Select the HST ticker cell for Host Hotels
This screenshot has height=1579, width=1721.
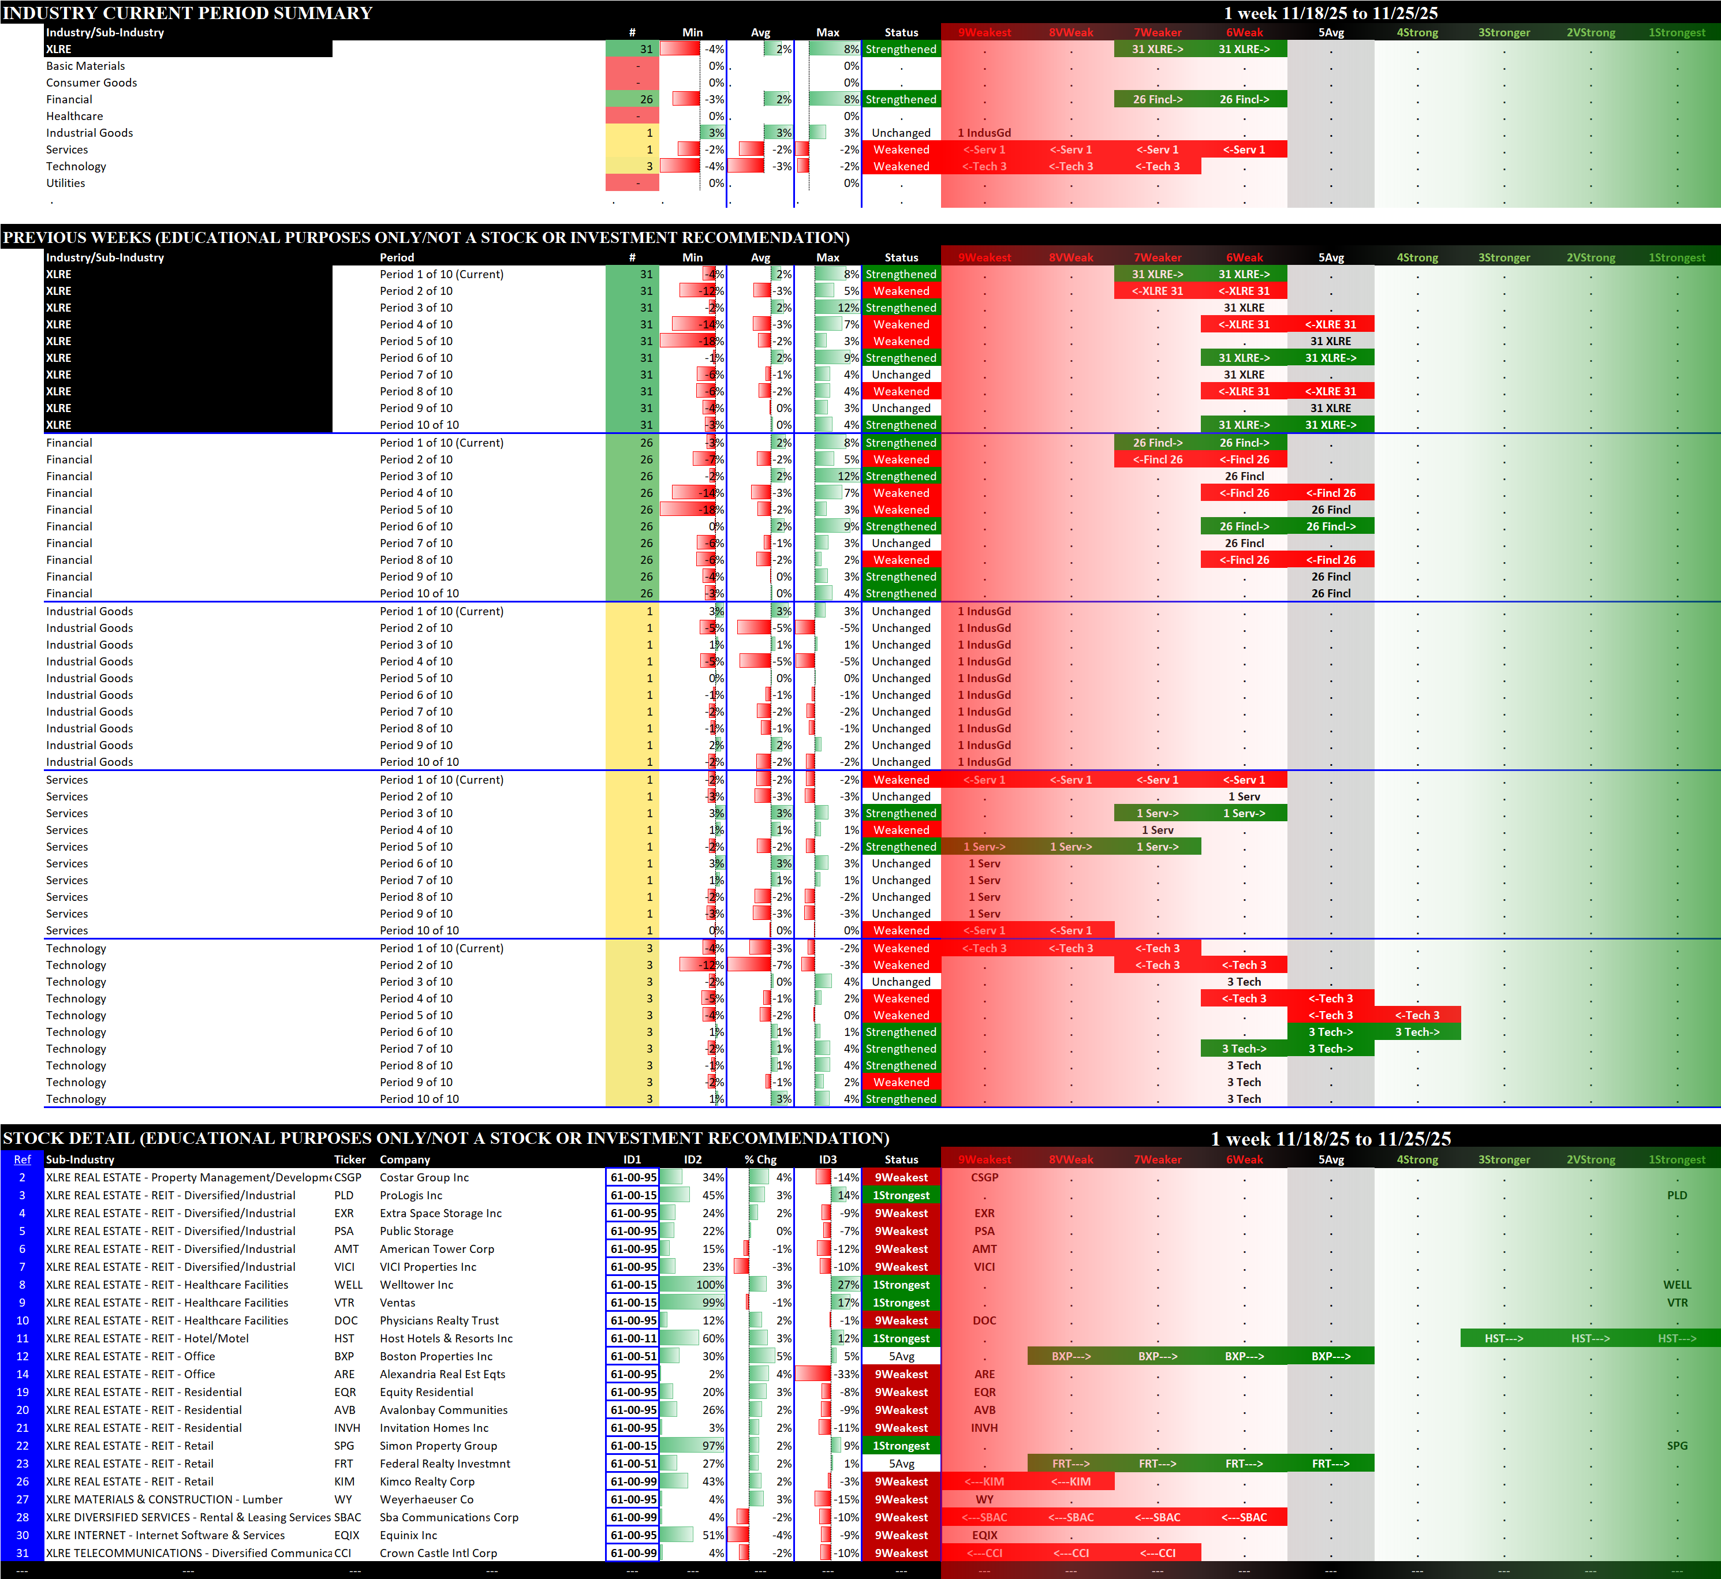(344, 1338)
